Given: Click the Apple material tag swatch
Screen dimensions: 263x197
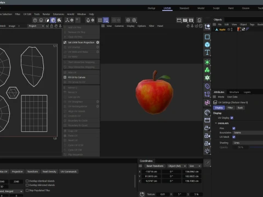Looking at the screenshot, I should (239, 29).
